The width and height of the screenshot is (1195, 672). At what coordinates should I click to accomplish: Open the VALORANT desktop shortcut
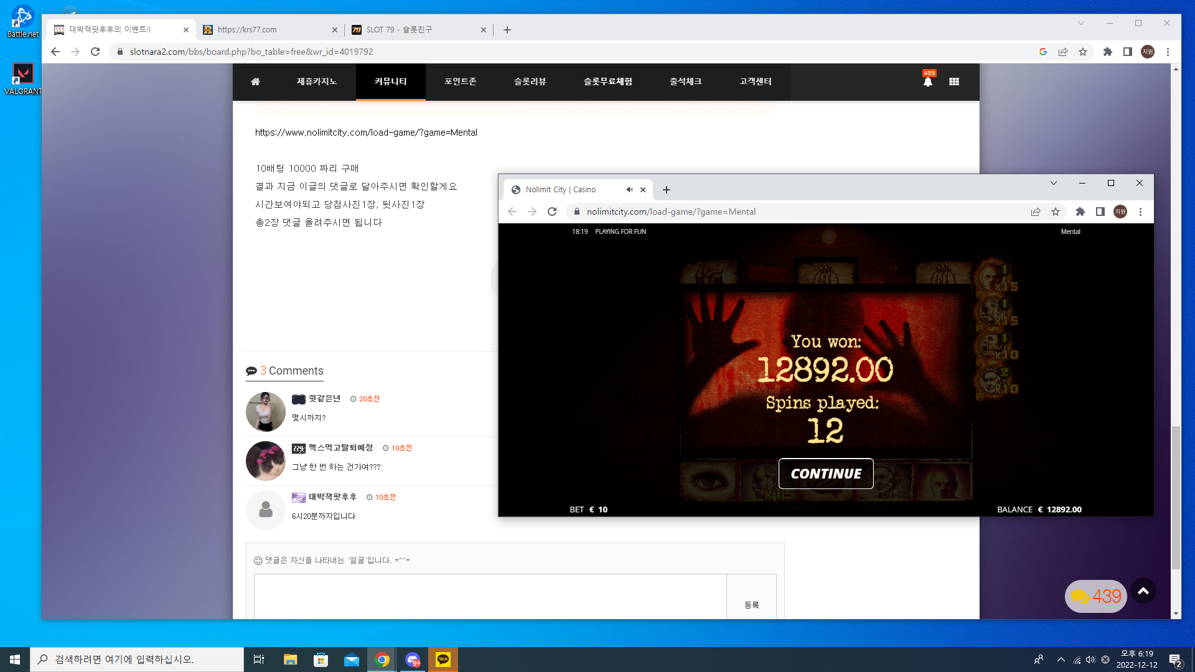pyautogui.click(x=22, y=79)
